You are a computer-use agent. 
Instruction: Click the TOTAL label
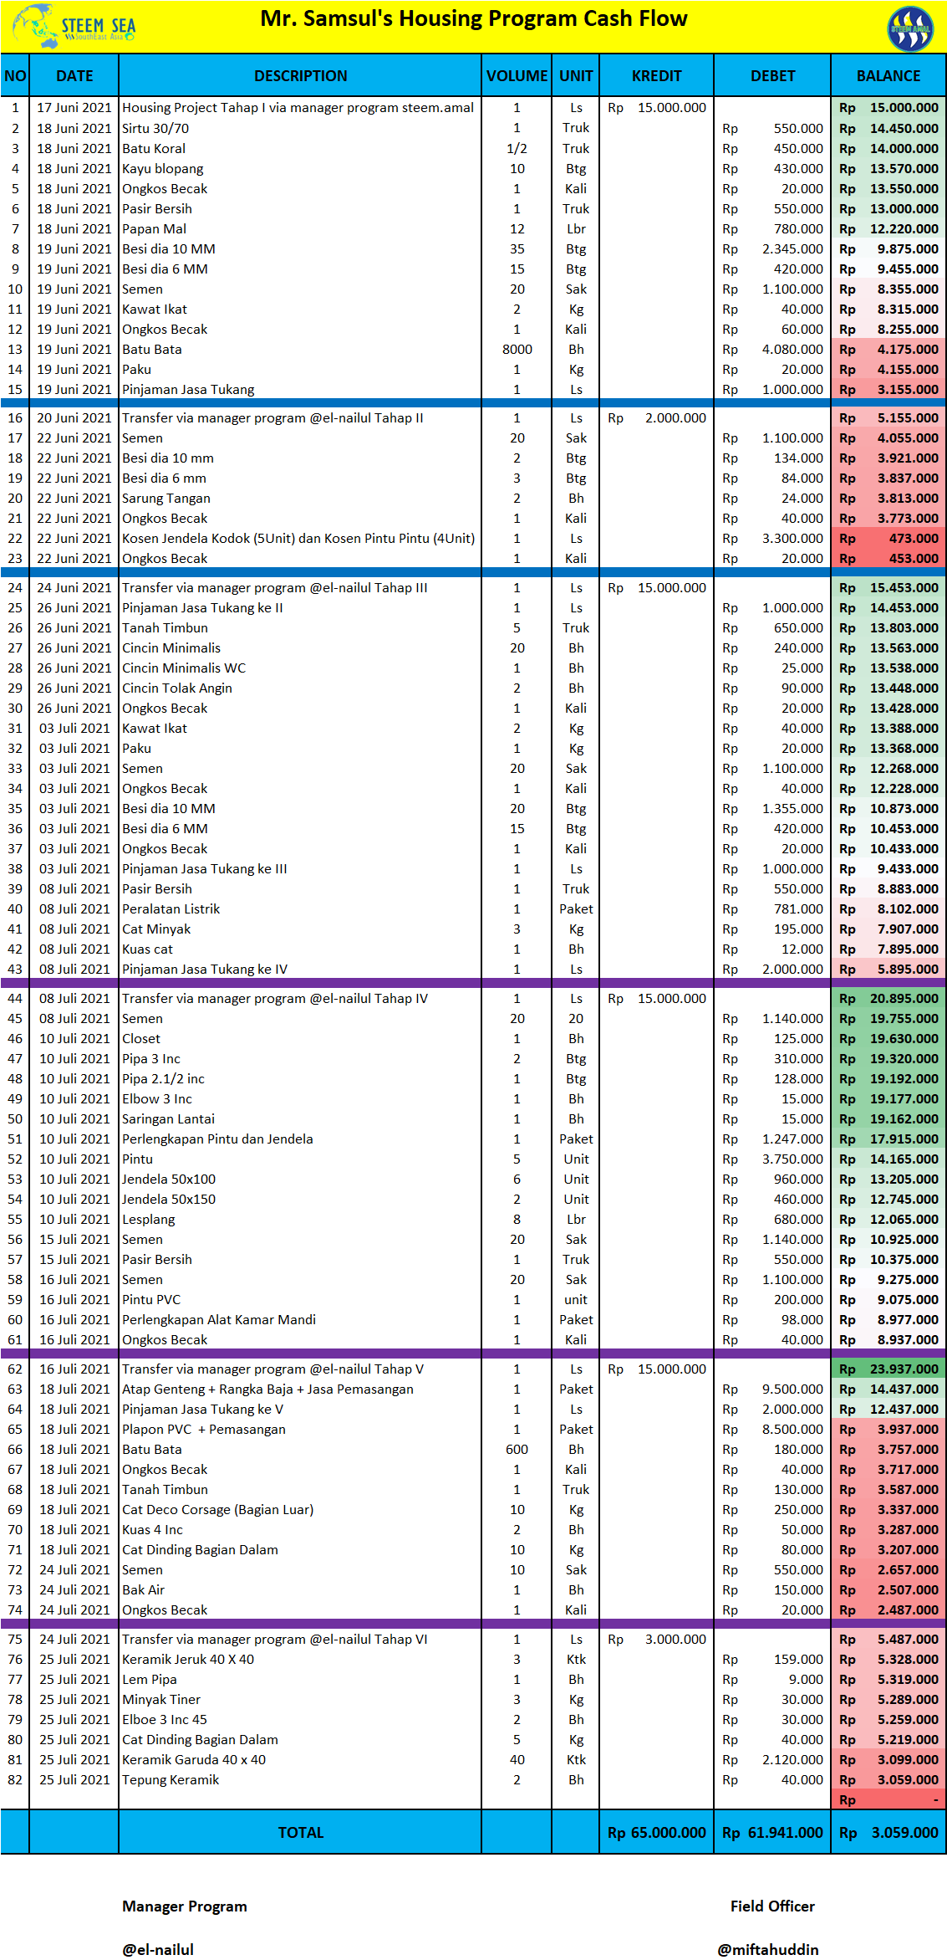click(300, 1833)
